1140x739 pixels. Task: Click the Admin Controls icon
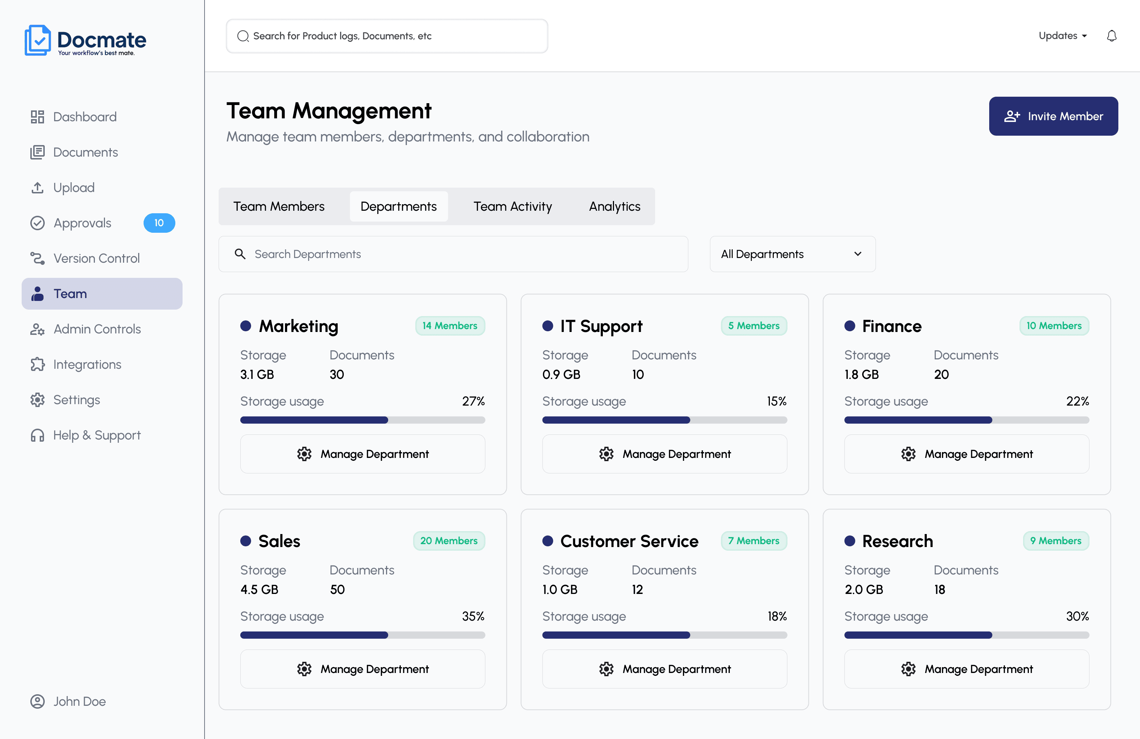click(x=38, y=329)
